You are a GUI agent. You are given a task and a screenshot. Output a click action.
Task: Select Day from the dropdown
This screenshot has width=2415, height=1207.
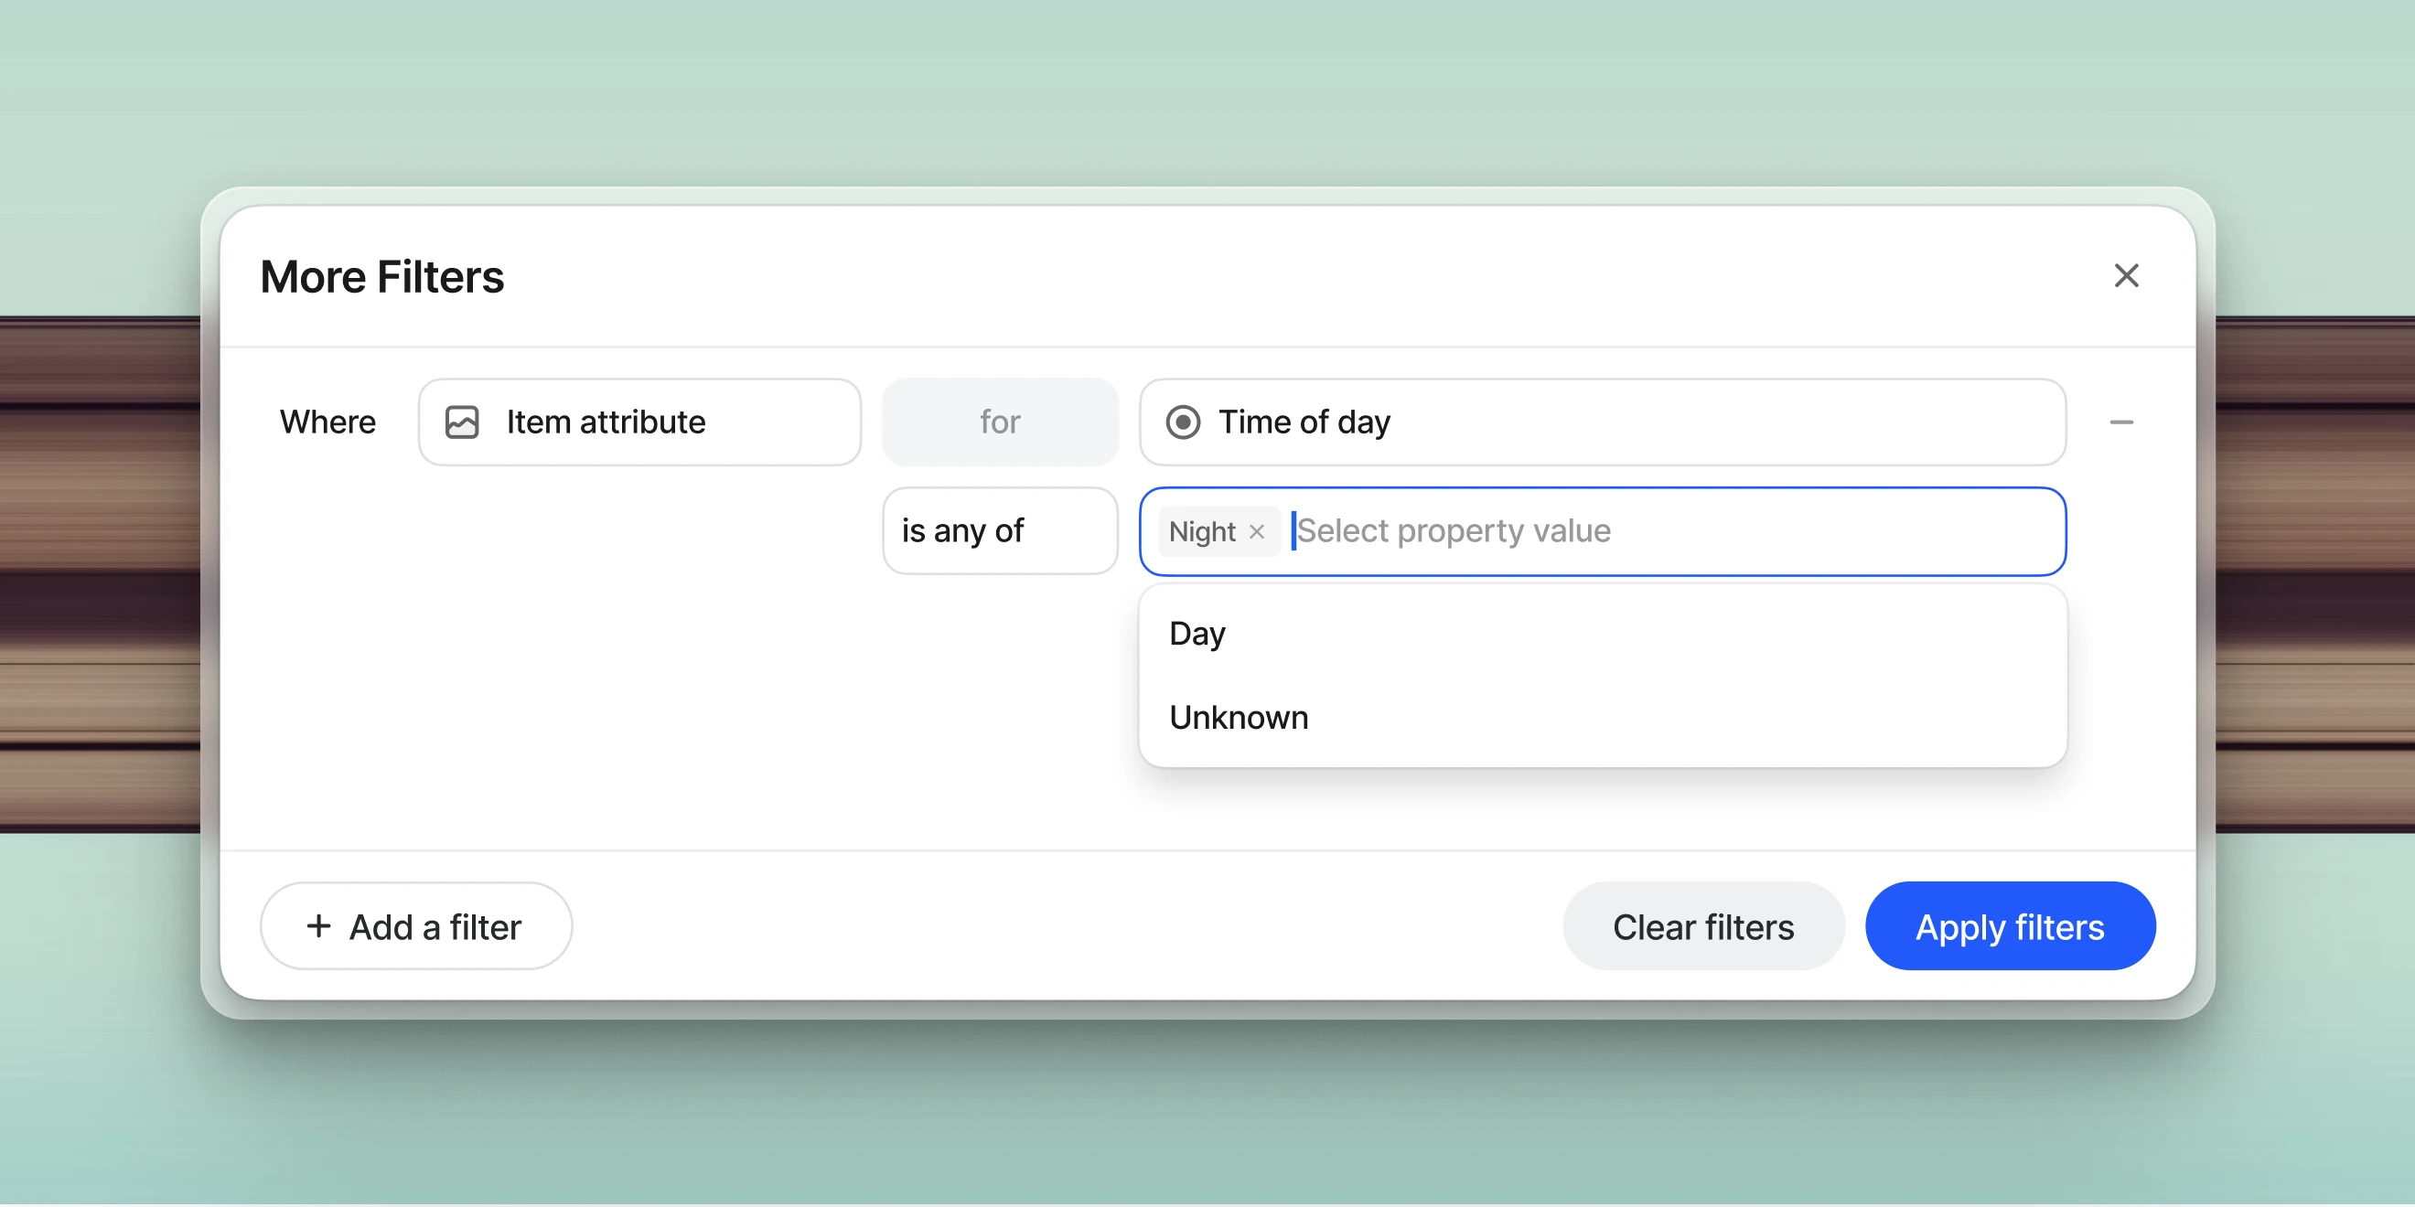click(x=1198, y=633)
